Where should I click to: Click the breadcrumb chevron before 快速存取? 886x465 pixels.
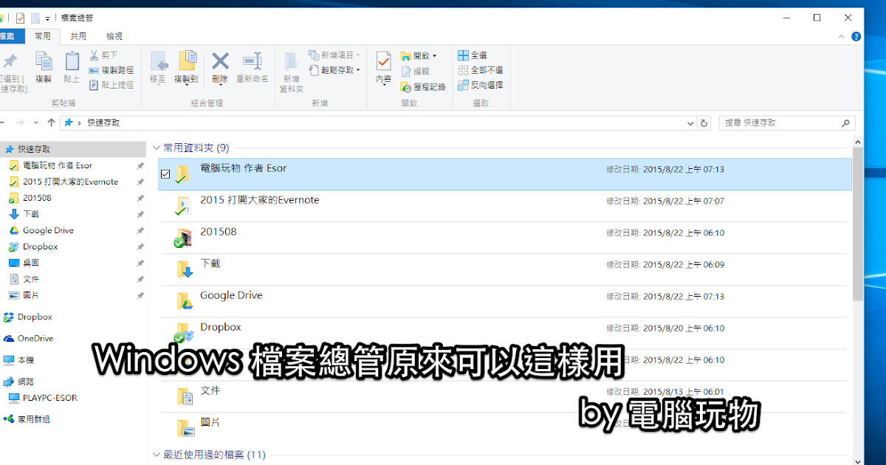click(79, 123)
